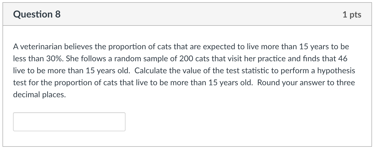Click inside the empty answer box
This screenshot has height=150, width=375.
pos(69,122)
